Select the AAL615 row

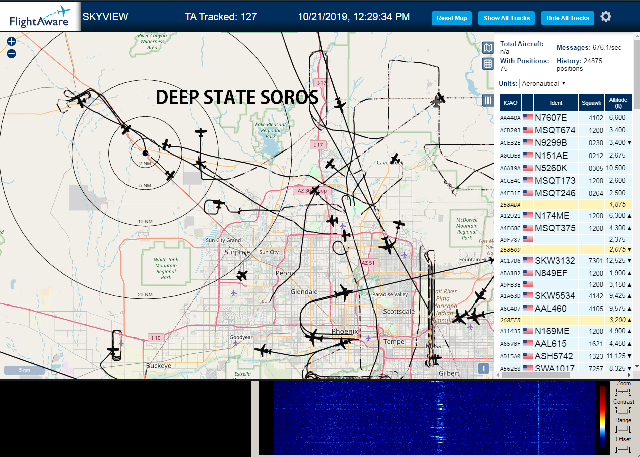(x=566, y=343)
